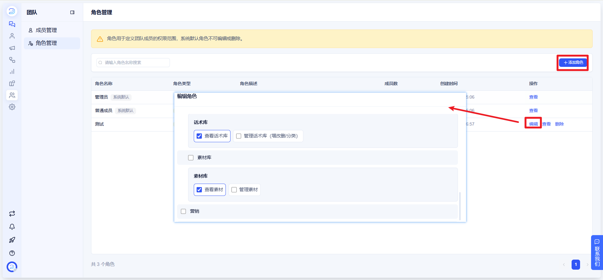Image resolution: width=603 pixels, height=280 pixels.
Task: Open the help question mark icon
Action: (12, 253)
